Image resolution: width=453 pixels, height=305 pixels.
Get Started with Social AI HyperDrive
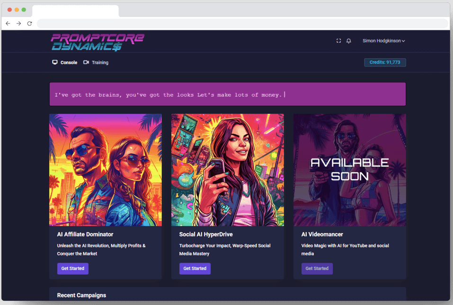tap(195, 269)
